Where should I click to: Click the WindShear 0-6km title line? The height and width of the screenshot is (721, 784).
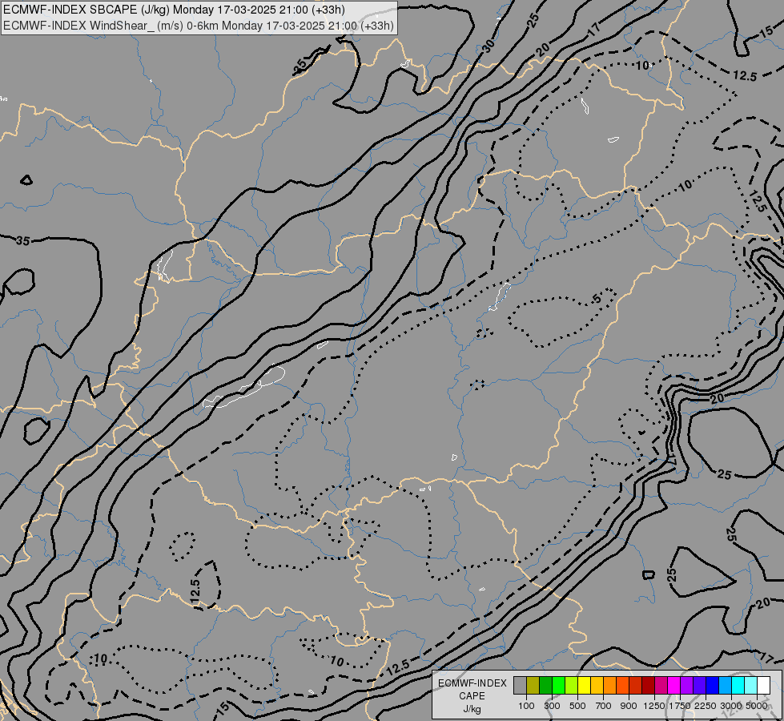pos(198,26)
